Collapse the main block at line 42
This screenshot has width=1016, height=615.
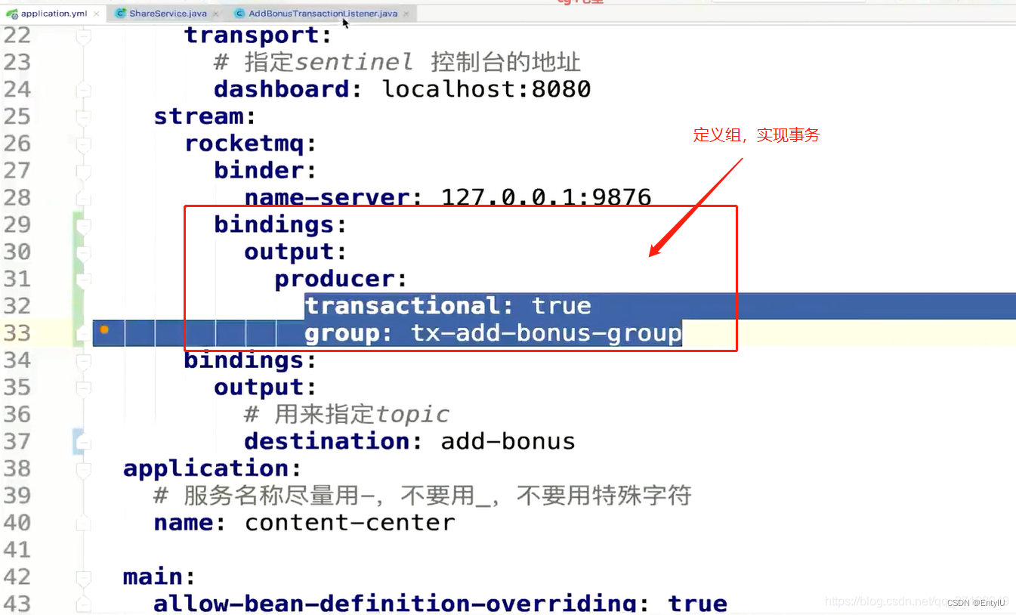tap(83, 578)
